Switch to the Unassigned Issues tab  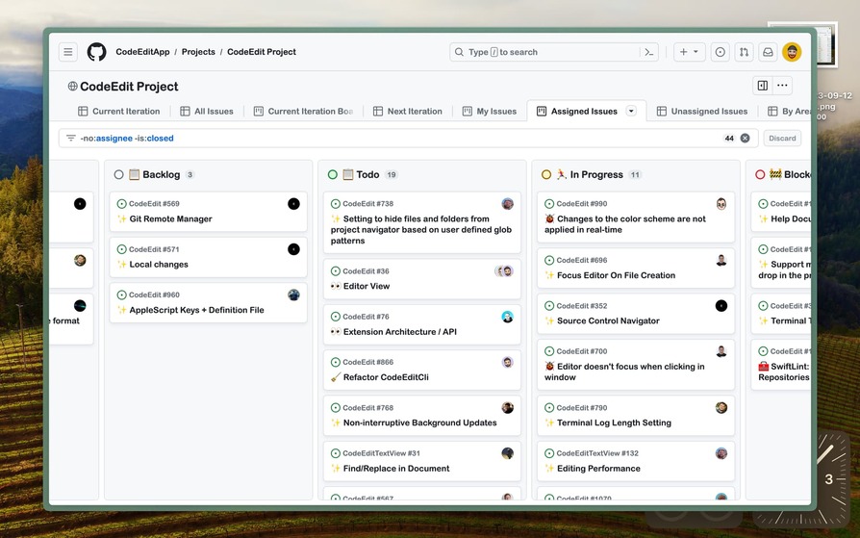tap(702, 112)
